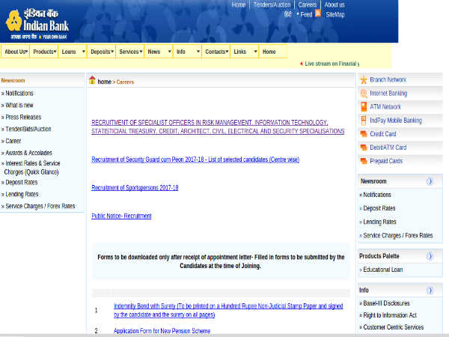449x337 pixels.
Task: Open What is new in left sidebar
Action: point(19,105)
